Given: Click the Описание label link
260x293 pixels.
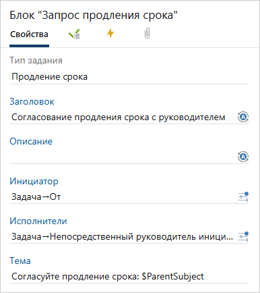Looking at the screenshot, I should 31,142.
